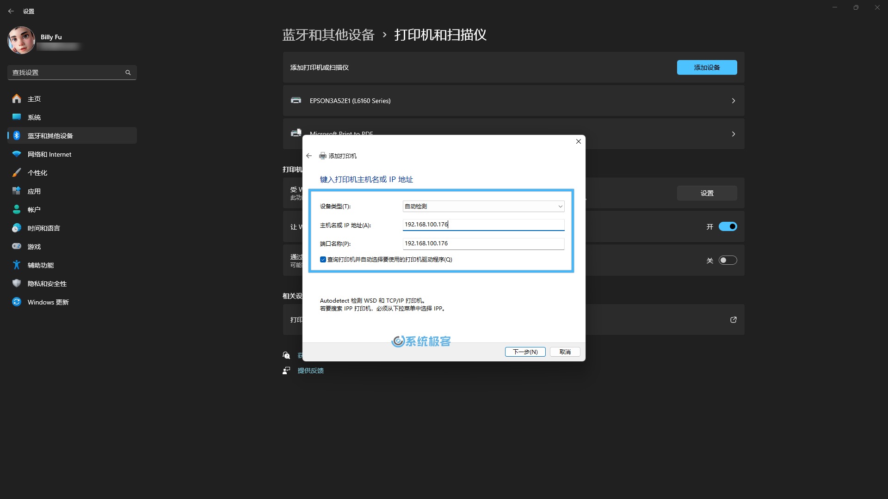Click the EPSON3A52E1 printer settings arrow
The image size is (888, 499).
coord(733,101)
